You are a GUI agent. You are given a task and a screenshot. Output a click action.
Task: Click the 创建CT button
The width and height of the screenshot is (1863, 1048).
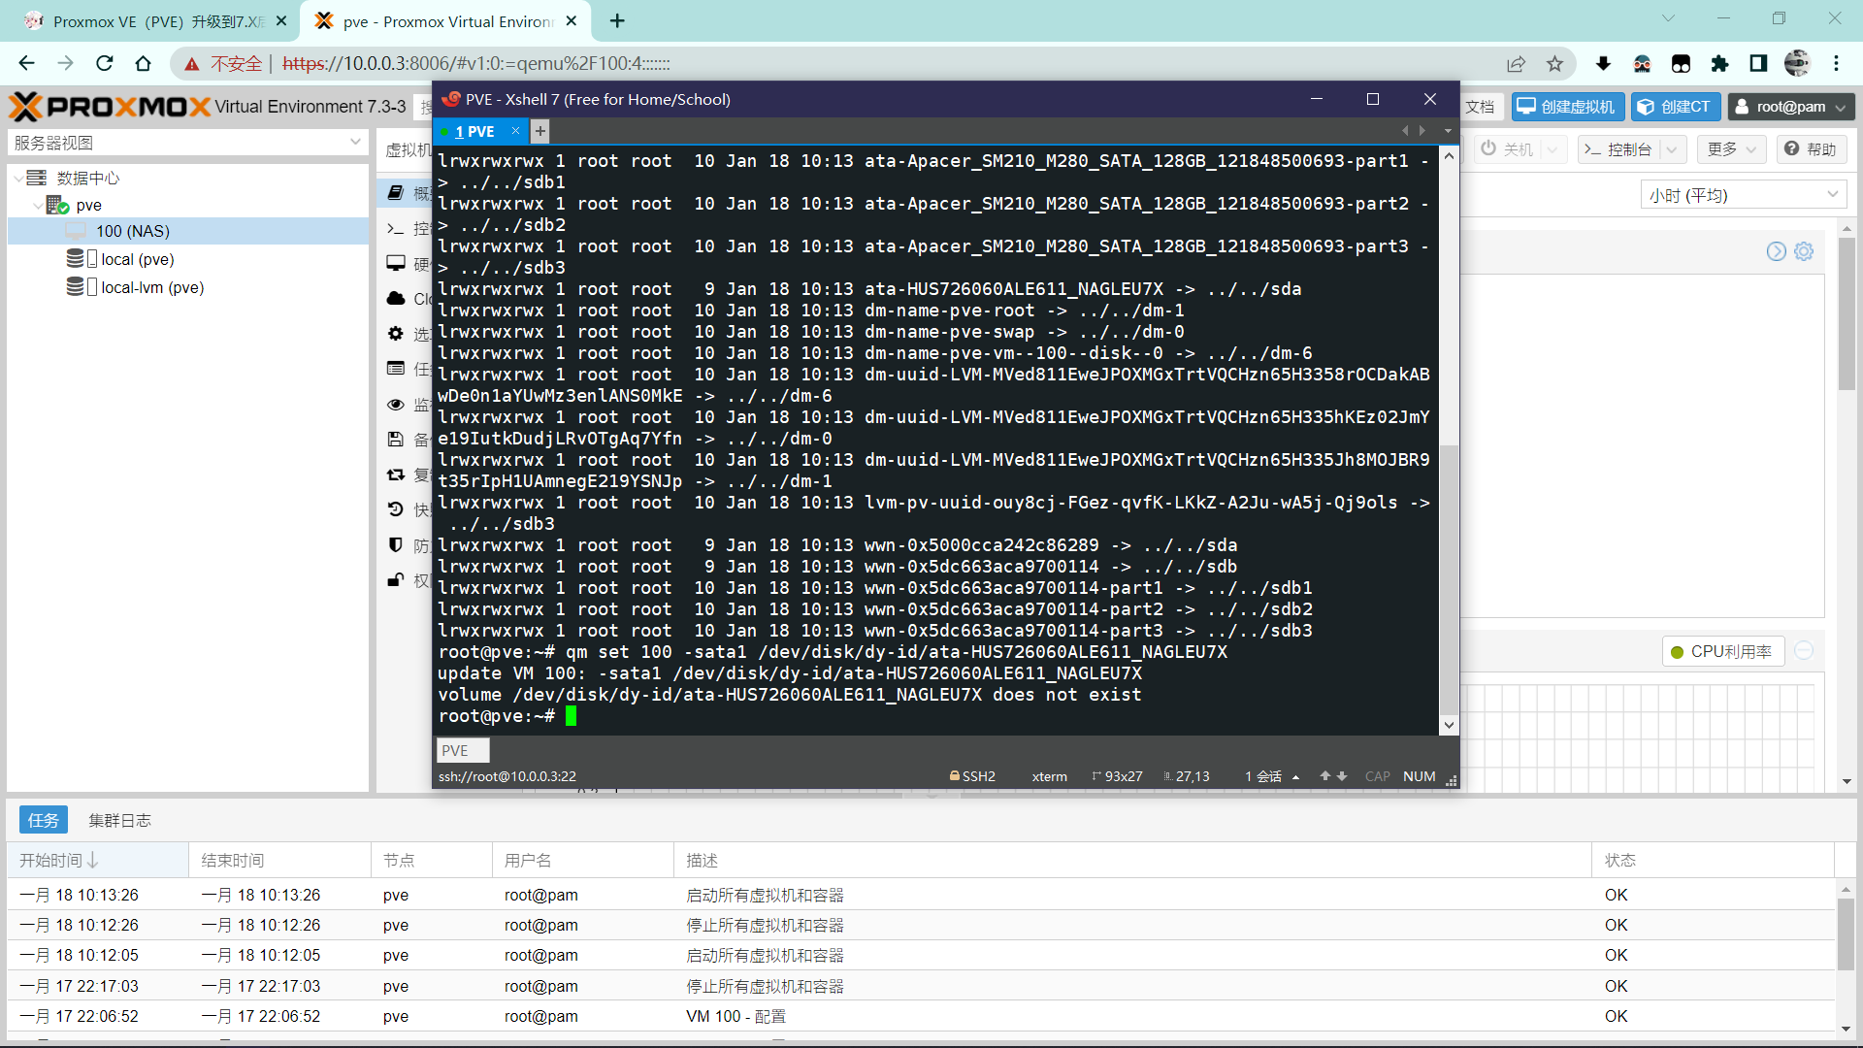pos(1676,107)
